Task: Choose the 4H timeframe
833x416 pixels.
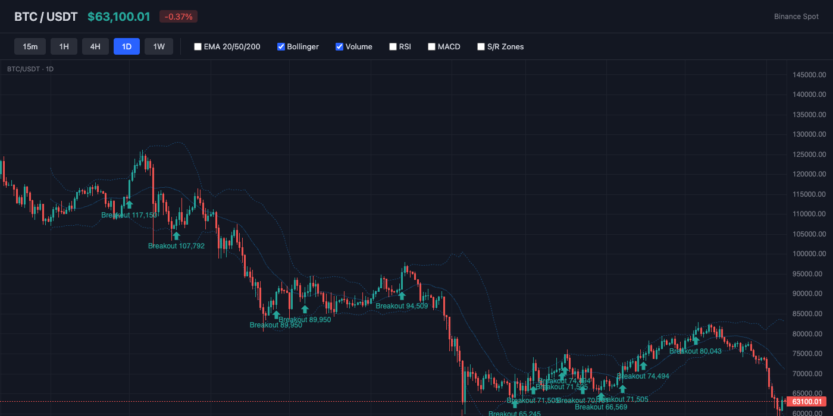Action: tap(95, 46)
